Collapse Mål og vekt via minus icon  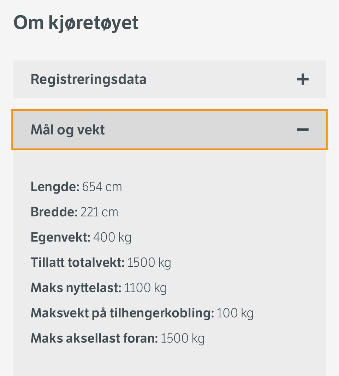tap(303, 130)
